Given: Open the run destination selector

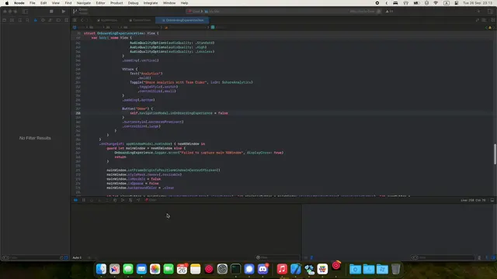Looking at the screenshot, I should click(x=212, y=12).
